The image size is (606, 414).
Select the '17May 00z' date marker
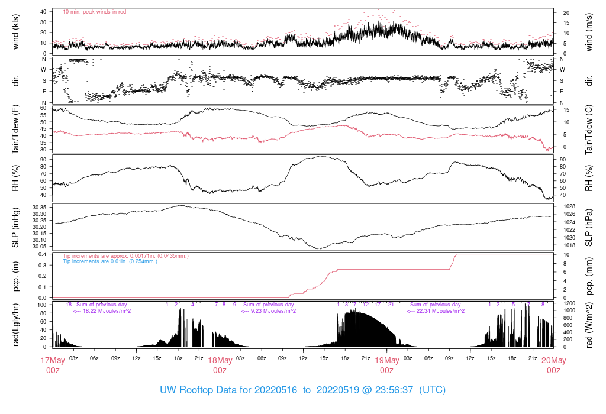click(53, 366)
